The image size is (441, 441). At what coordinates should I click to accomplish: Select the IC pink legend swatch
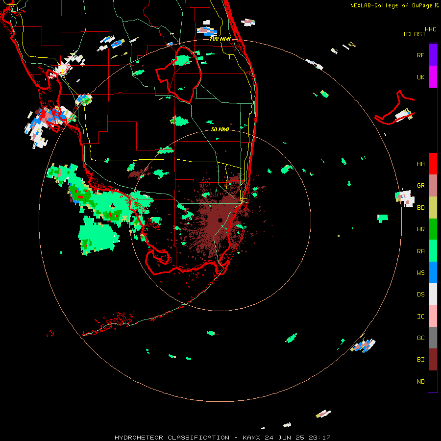pos(433,316)
